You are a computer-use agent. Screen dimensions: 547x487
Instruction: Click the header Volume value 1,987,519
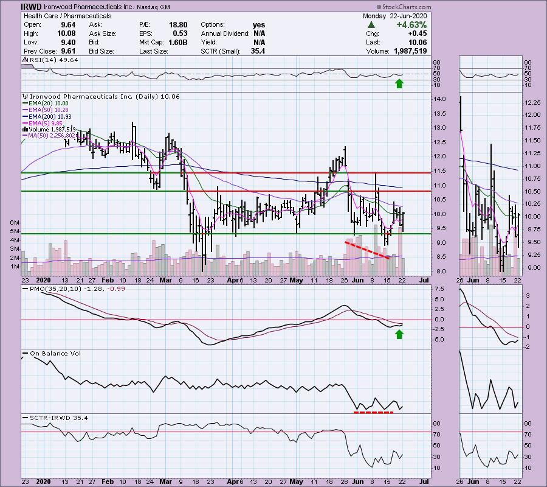click(410, 51)
